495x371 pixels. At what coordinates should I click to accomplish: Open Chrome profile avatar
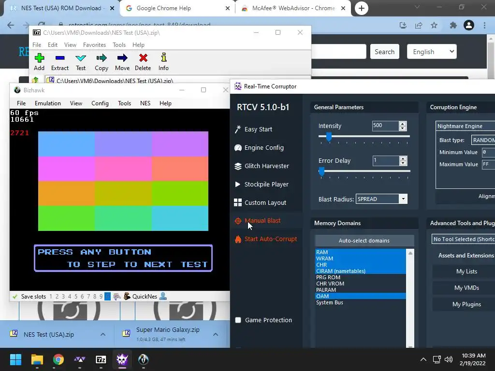(x=469, y=25)
